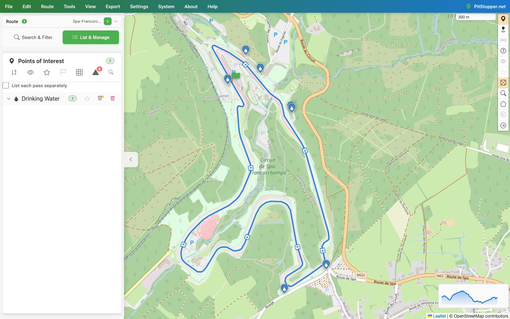
Task: Open the View menu
Action: (90, 6)
